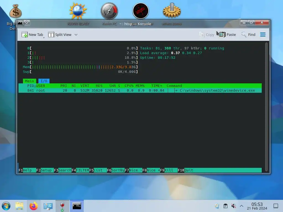Open the Find search tool

(x=248, y=35)
